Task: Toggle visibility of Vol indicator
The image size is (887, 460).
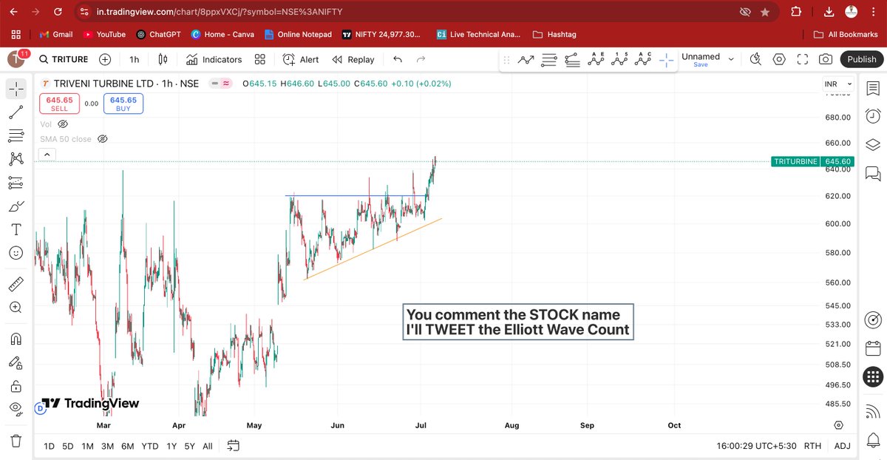Action: pos(63,124)
